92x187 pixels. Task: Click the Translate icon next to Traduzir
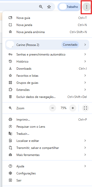[x=11, y=134]
